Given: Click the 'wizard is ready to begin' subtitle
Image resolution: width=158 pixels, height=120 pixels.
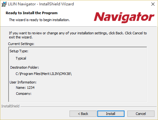Looking at the screenshot, I should tap(39, 20).
